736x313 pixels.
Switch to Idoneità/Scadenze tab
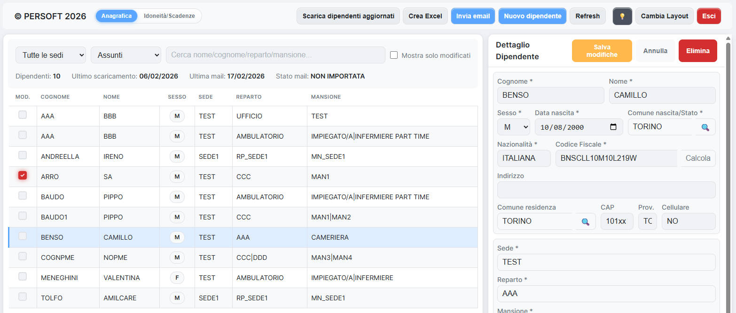coord(169,16)
